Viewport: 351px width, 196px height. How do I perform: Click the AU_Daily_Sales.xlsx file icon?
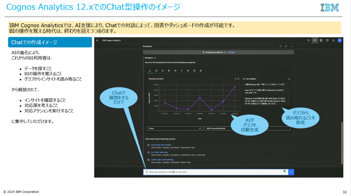(x=148, y=152)
